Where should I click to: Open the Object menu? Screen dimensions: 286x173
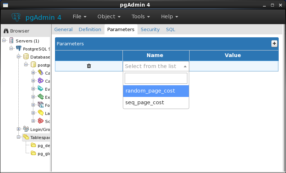[x=109, y=16]
